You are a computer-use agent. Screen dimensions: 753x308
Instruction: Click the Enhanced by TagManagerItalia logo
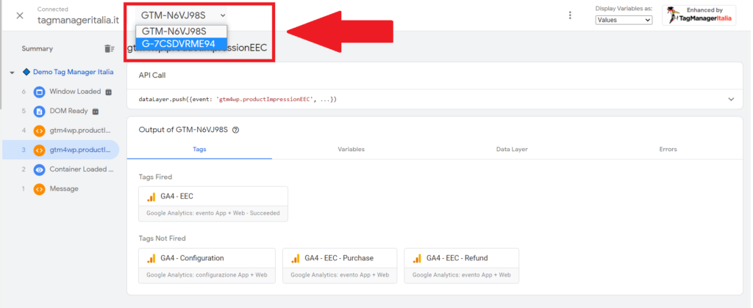[699, 15]
